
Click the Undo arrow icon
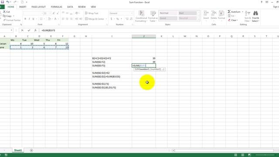pos(8,2)
